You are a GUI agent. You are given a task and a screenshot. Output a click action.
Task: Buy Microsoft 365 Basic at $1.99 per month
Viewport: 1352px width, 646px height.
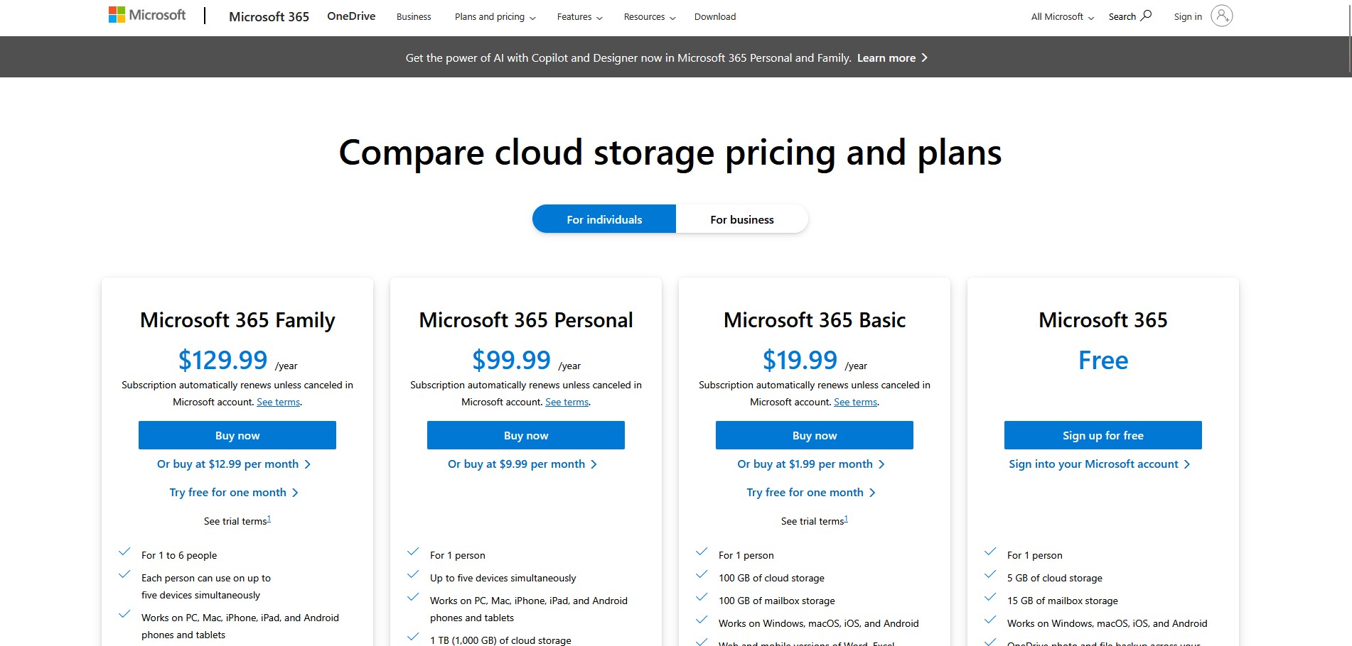tap(810, 464)
